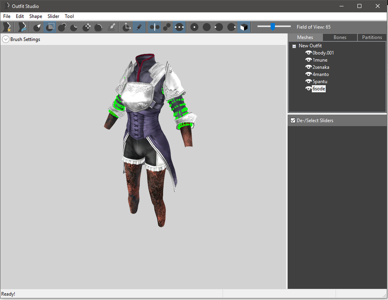This screenshot has width=388, height=300.
Task: Hide the 0body.001 mesh eye icon
Action: (x=308, y=52)
